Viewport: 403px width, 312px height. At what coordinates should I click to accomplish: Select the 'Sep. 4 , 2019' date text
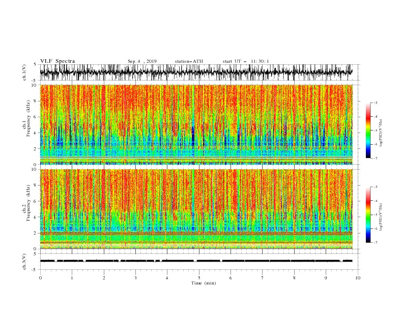click(142, 61)
